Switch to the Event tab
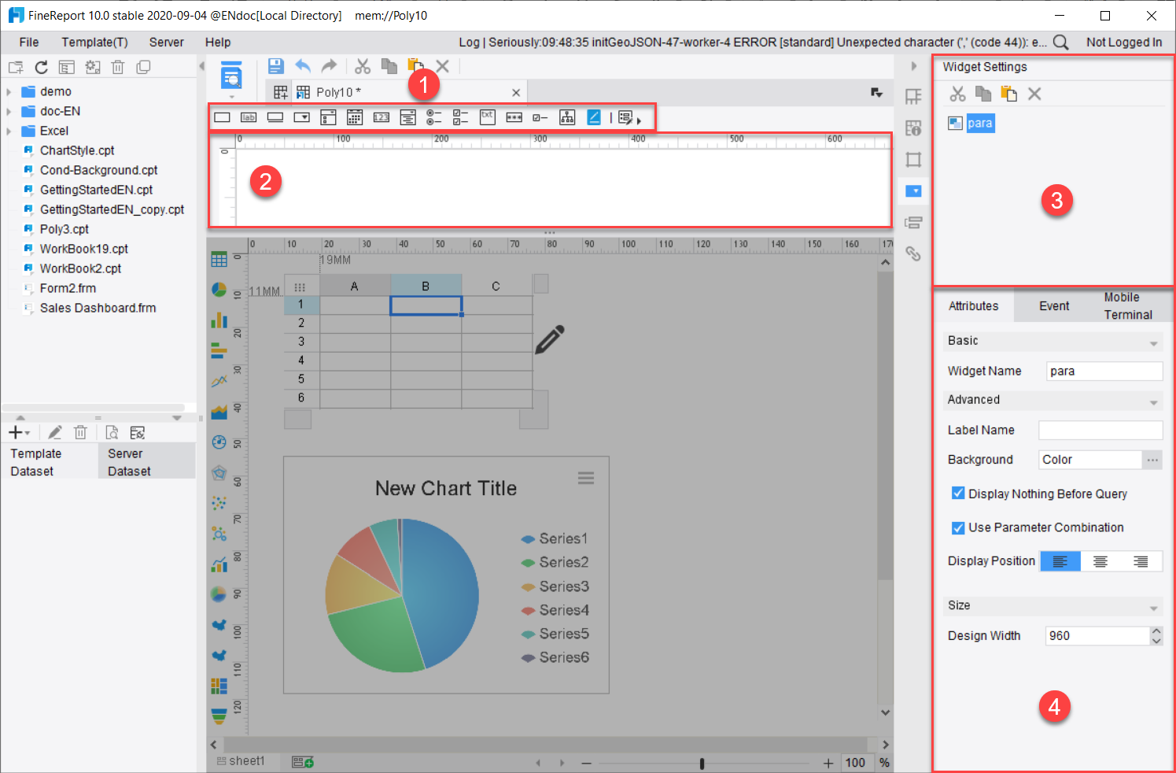 [x=1053, y=305]
